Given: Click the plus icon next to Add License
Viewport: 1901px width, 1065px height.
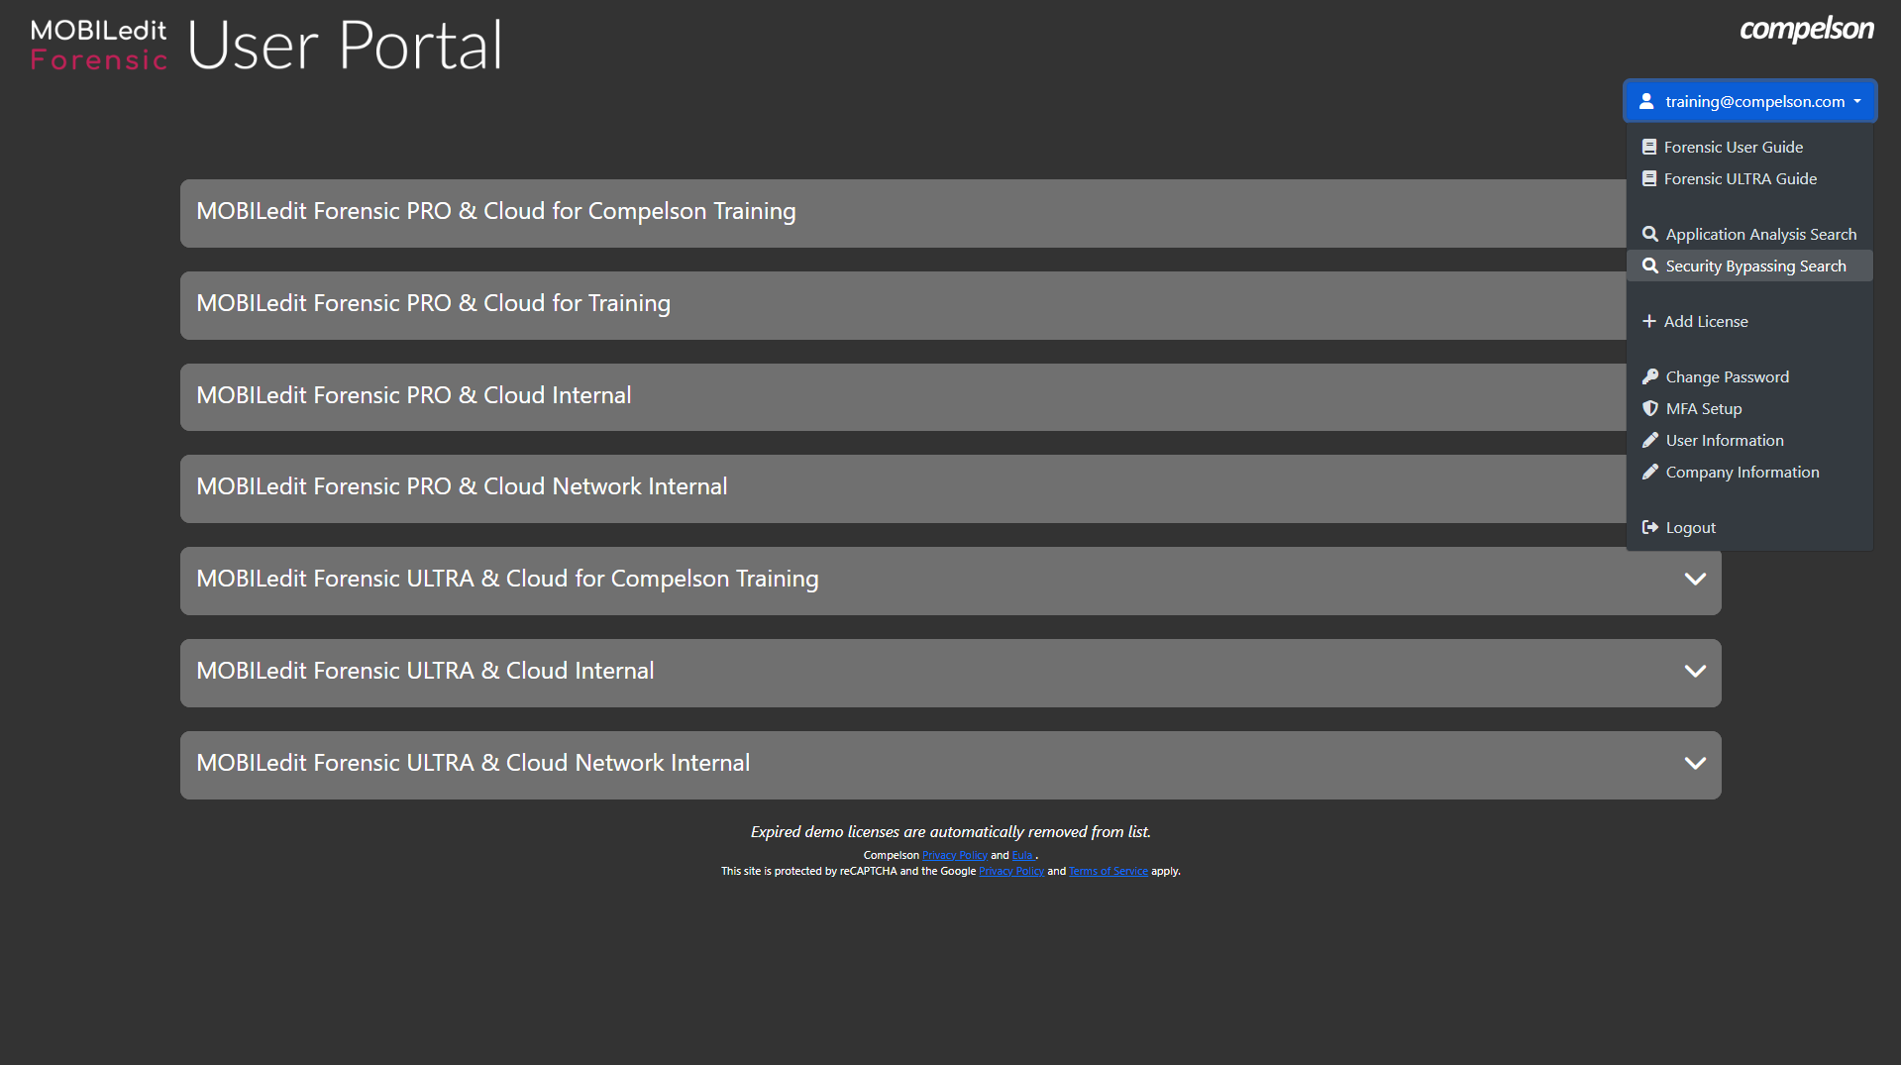Looking at the screenshot, I should 1649,321.
